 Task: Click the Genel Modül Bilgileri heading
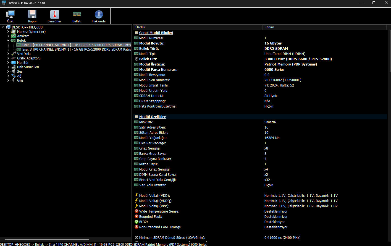click(156, 33)
